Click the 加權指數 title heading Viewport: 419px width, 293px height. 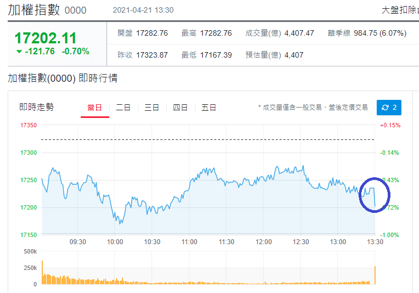coord(34,10)
